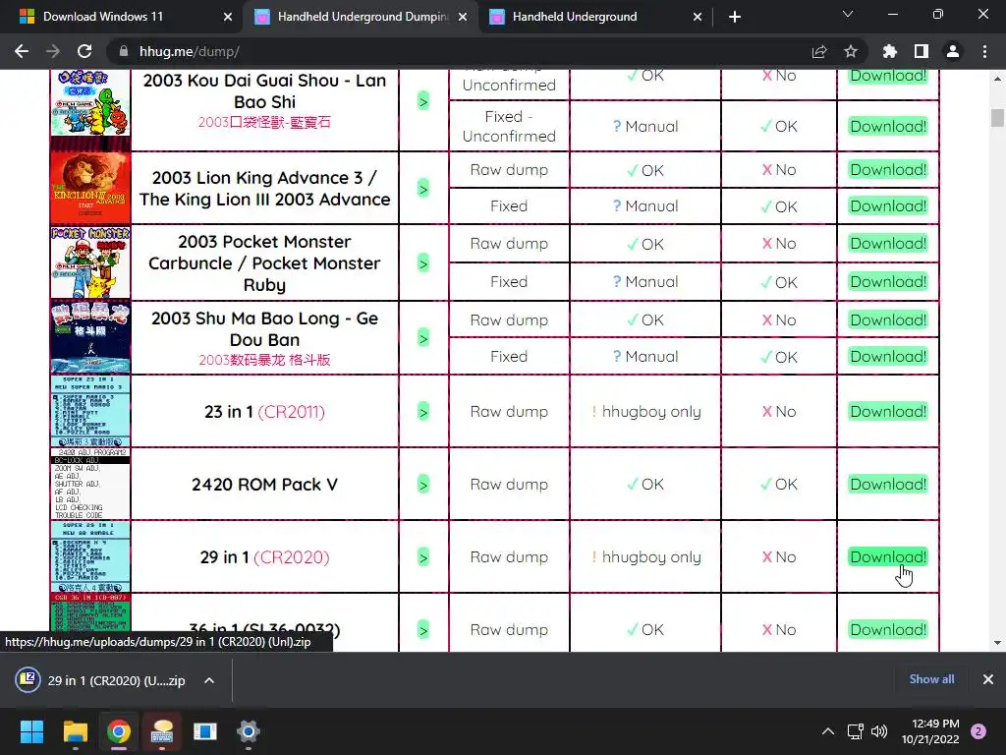
Task: Click the Kou Dai Guai Shou game thumbnail
Action: tap(90, 102)
